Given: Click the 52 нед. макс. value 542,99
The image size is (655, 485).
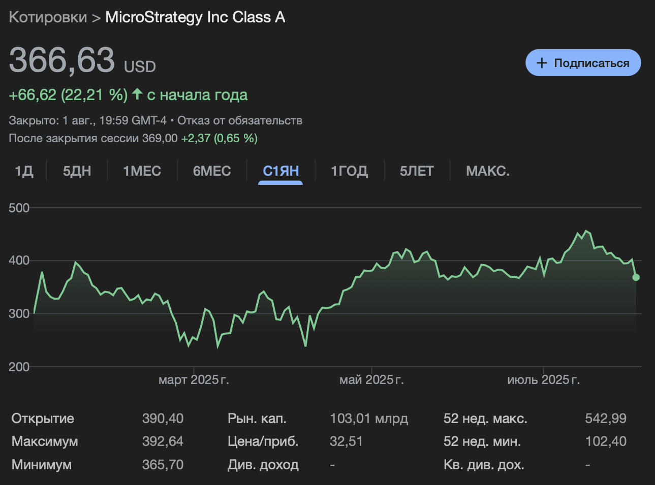Looking at the screenshot, I should click(606, 418).
